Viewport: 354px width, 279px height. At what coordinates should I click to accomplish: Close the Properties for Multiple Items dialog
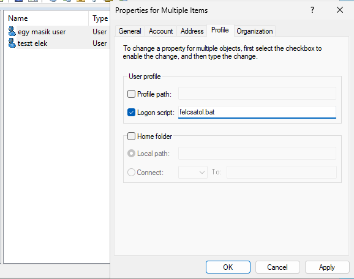(339, 10)
